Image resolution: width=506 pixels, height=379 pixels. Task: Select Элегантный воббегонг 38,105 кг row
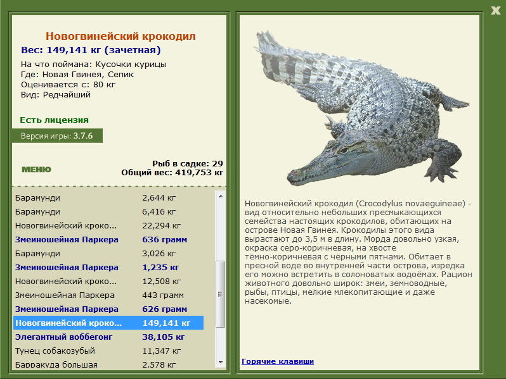click(108, 337)
